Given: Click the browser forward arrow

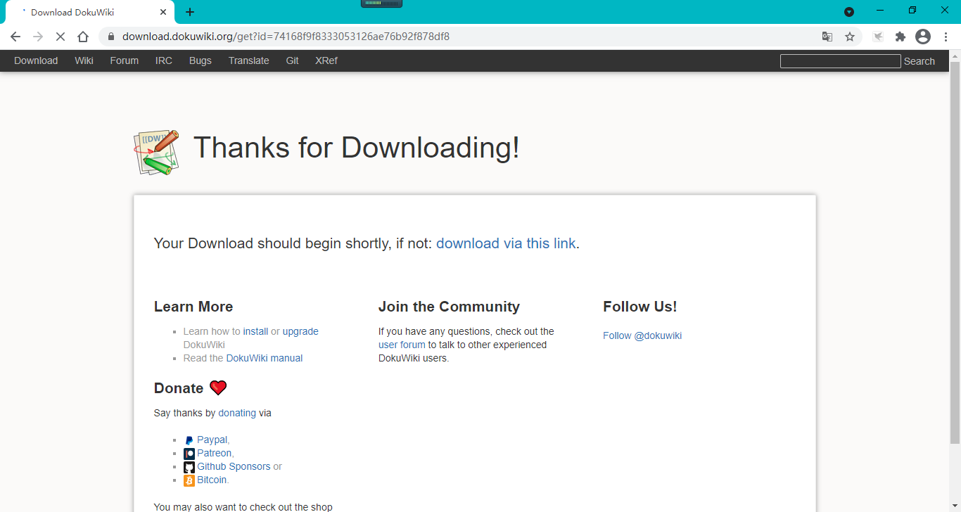Looking at the screenshot, I should [x=38, y=37].
